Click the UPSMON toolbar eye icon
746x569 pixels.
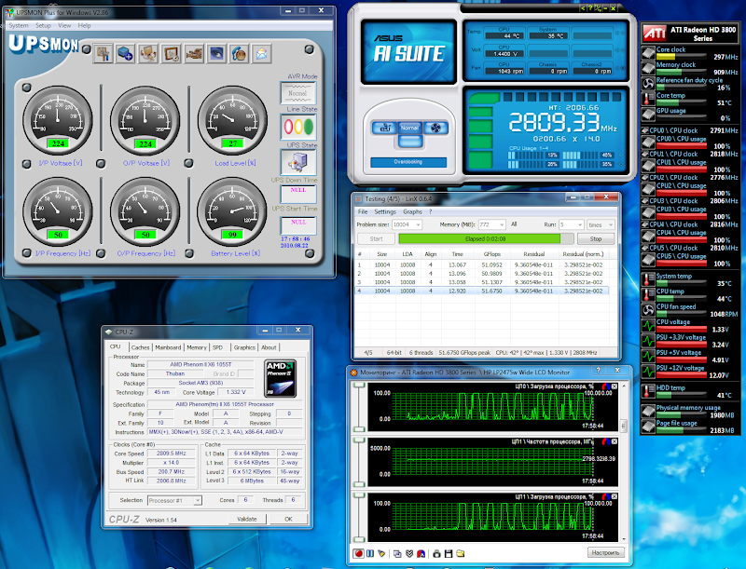click(216, 53)
